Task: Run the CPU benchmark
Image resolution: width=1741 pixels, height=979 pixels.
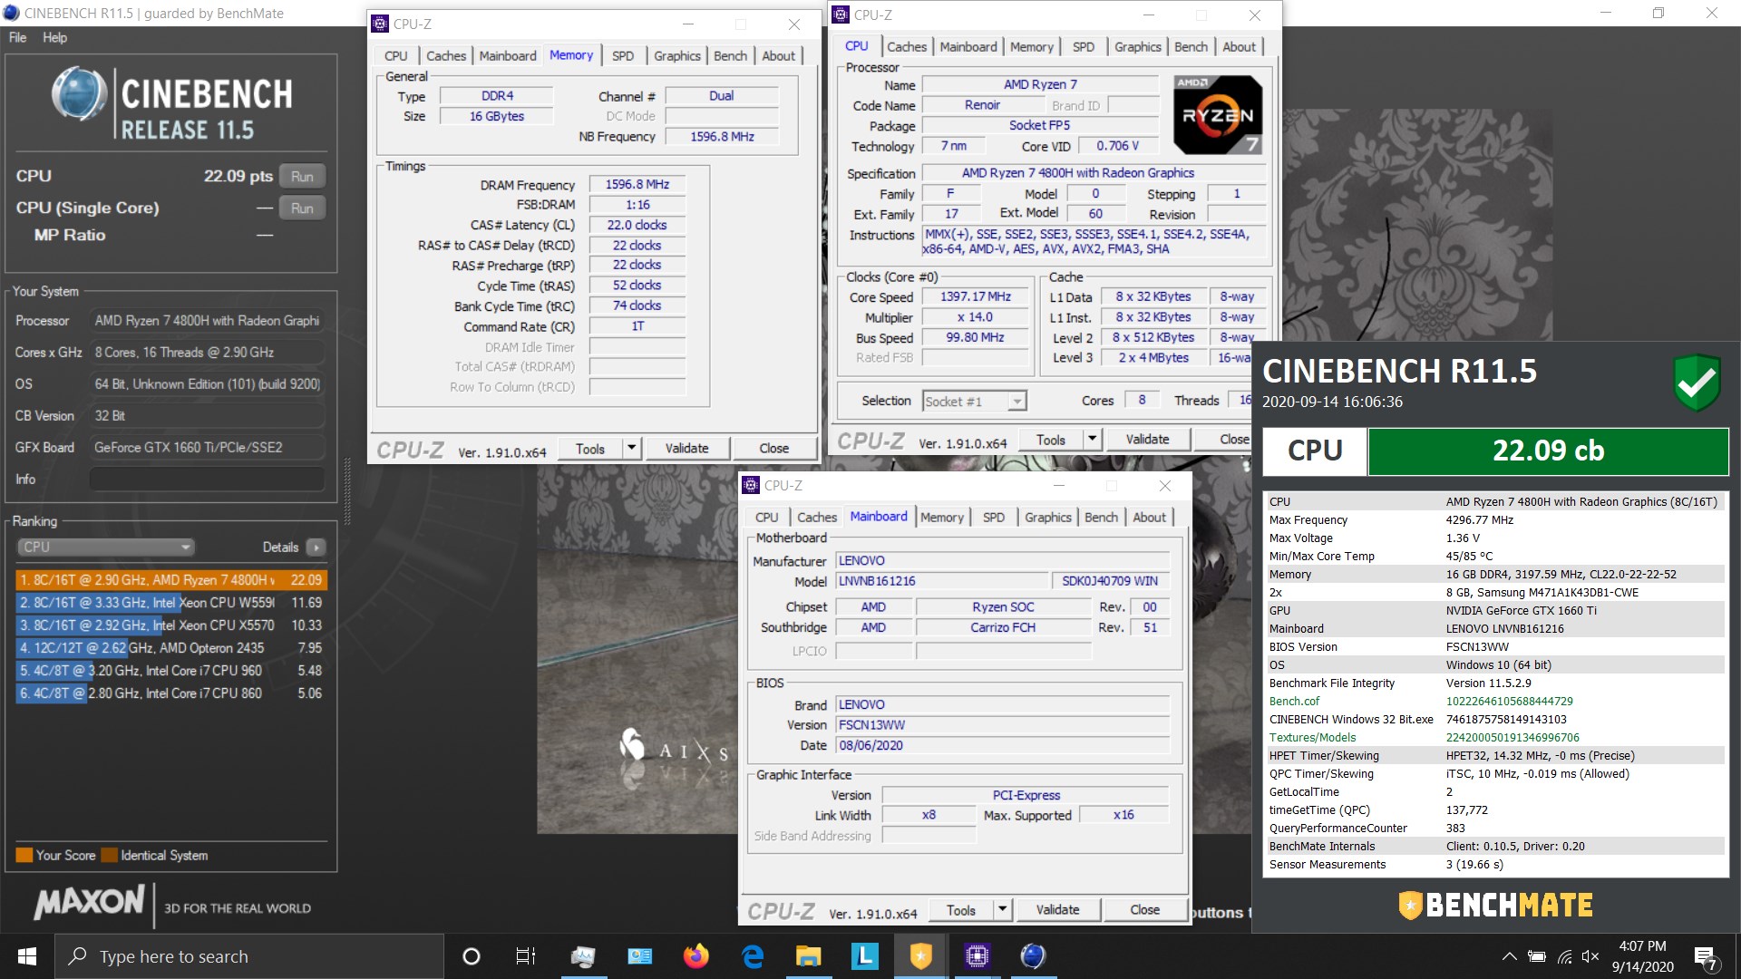Action: coord(302,177)
